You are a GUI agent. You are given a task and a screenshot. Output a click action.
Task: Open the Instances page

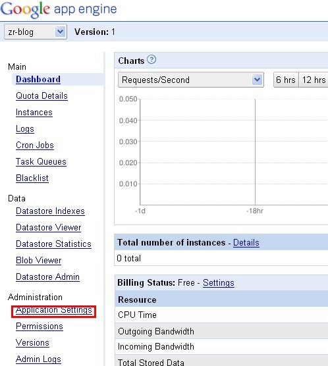click(34, 113)
